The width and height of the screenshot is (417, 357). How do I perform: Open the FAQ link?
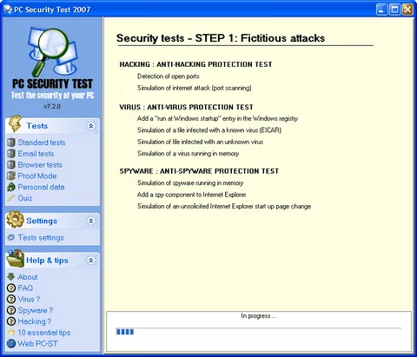(25, 288)
